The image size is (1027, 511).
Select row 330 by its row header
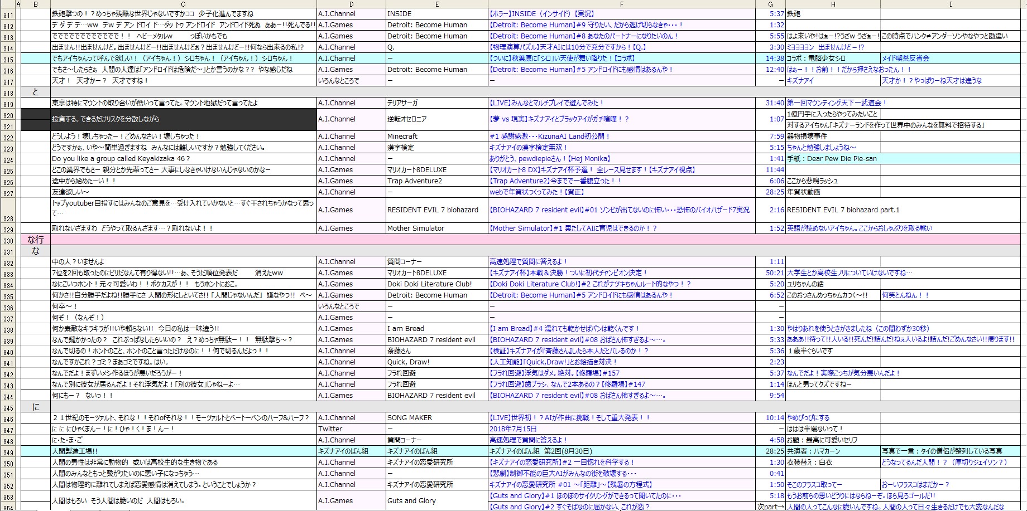8,240
